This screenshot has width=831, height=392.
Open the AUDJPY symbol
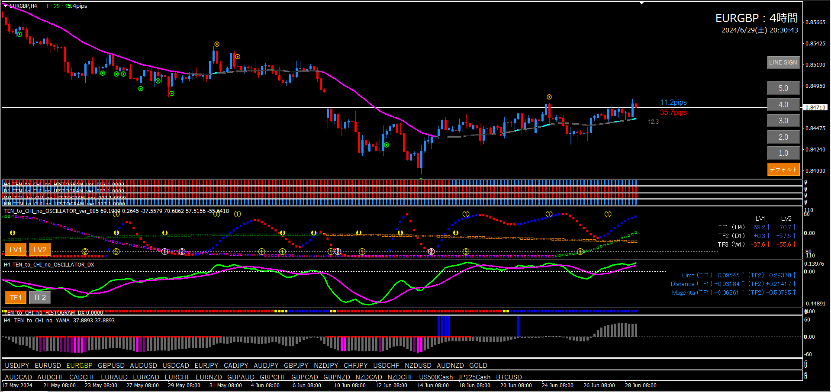point(266,366)
